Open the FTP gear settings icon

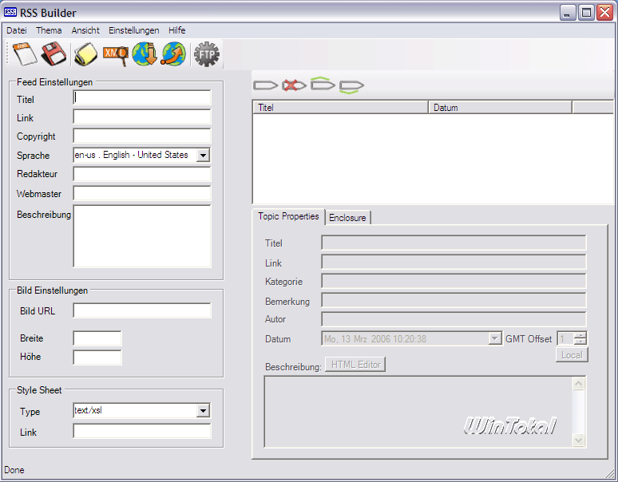pos(207,54)
